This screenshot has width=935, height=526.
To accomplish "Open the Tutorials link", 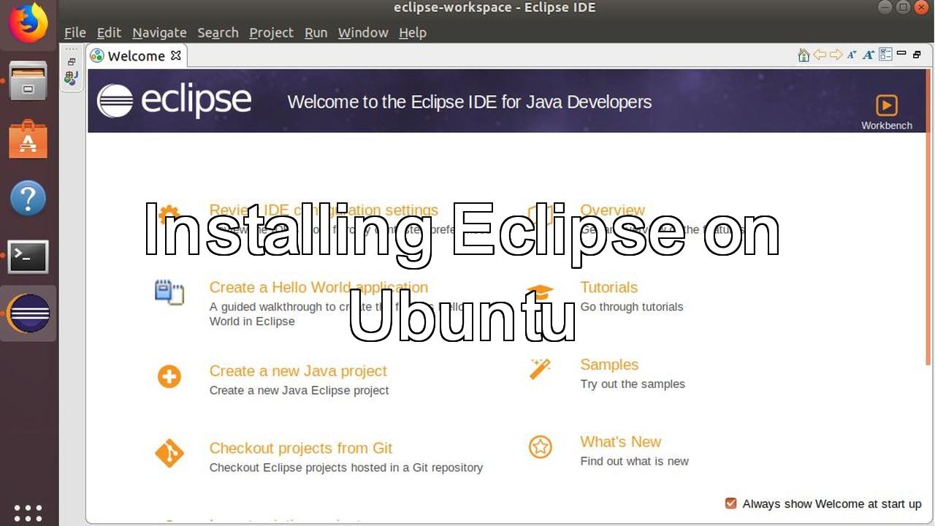I will click(608, 287).
